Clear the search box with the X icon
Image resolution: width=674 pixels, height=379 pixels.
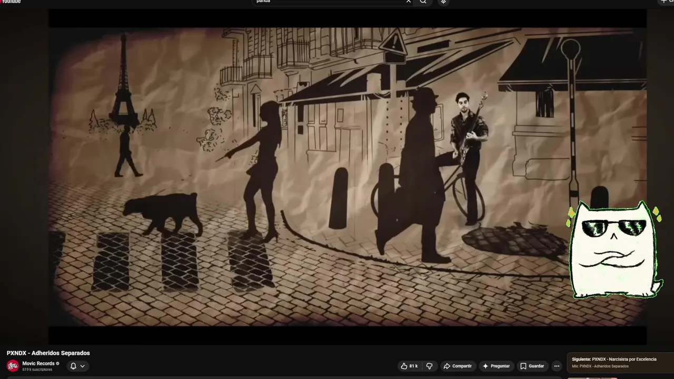(408, 2)
